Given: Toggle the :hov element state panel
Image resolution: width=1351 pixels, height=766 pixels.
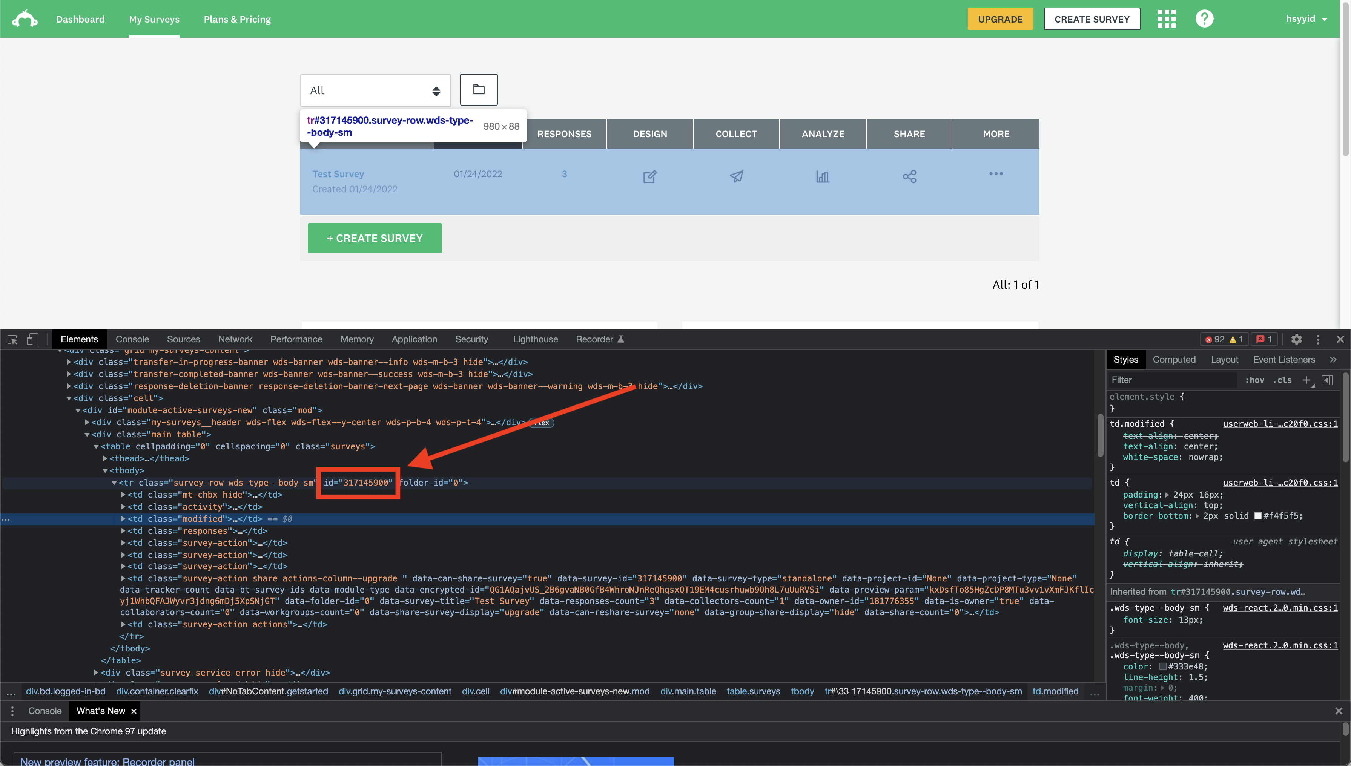Looking at the screenshot, I should pos(1255,380).
